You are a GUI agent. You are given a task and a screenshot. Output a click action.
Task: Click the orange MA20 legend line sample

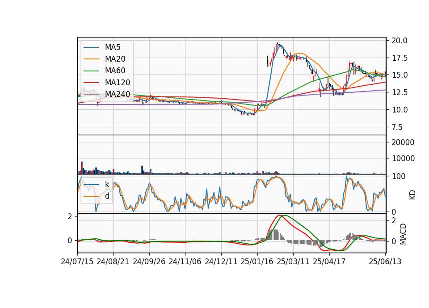point(91,59)
